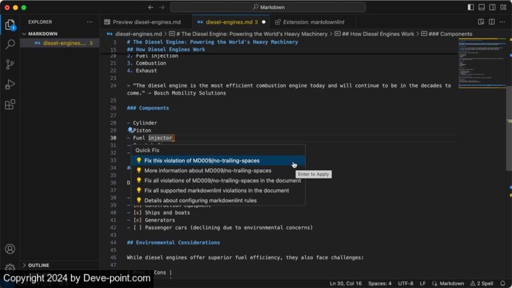Toggle the primary side bar visibility

471,7
